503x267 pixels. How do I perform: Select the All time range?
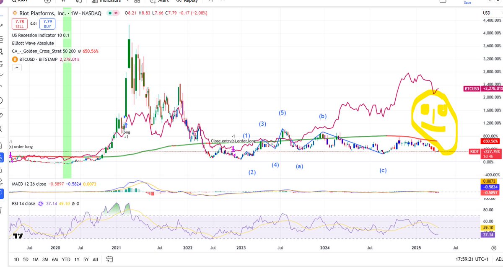(95, 259)
